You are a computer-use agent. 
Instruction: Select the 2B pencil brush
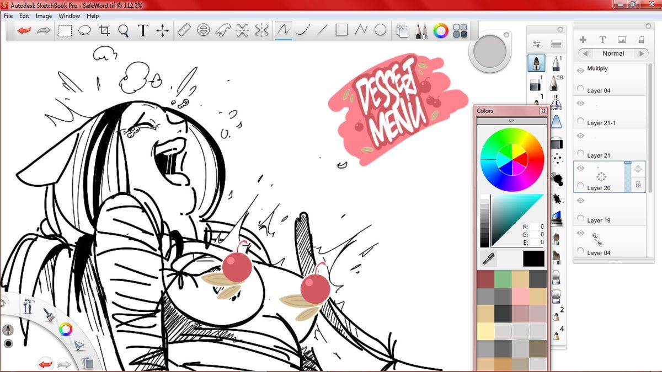(x=556, y=84)
